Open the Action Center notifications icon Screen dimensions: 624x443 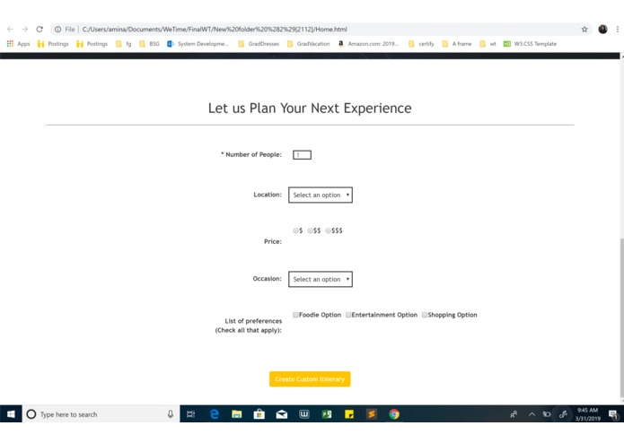click(613, 414)
